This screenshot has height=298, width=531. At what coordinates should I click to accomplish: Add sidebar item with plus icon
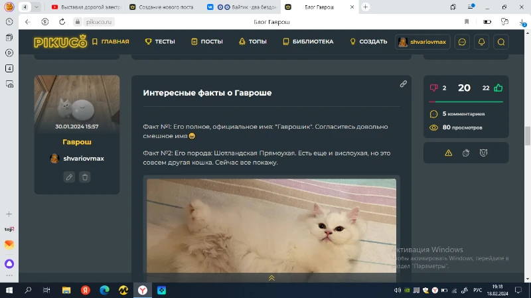tap(9, 214)
